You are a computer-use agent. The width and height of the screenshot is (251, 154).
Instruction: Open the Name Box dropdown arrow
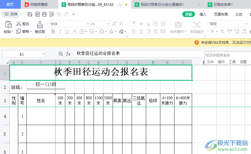tap(44, 54)
